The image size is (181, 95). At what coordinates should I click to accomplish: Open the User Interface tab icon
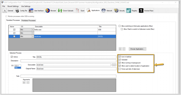coord(31,11)
